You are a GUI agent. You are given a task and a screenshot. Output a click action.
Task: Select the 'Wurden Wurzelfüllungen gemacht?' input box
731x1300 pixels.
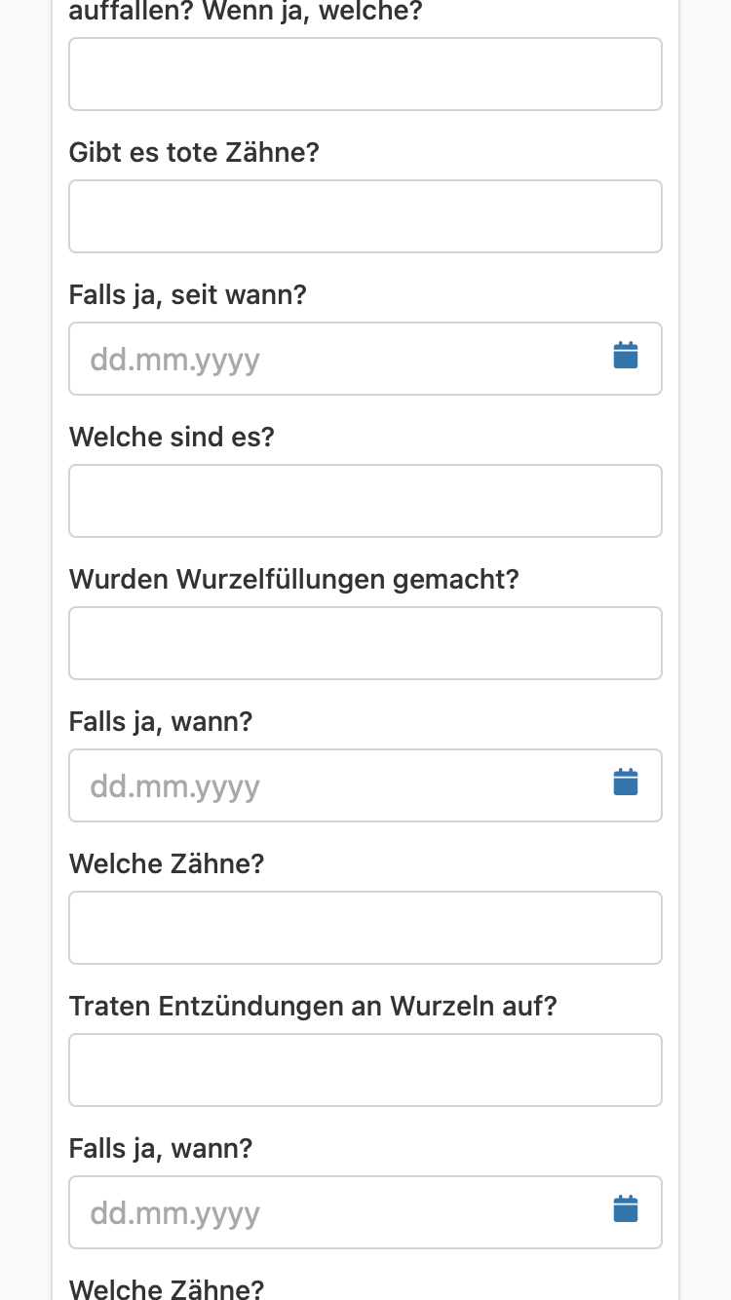click(x=365, y=643)
